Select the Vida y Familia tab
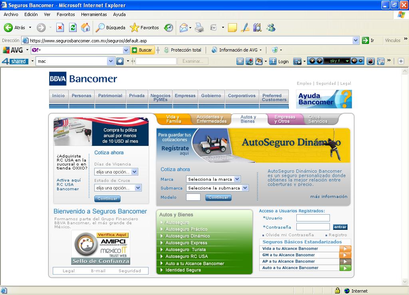Viewport: 409px width, 295px height. pyautogui.click(x=174, y=119)
